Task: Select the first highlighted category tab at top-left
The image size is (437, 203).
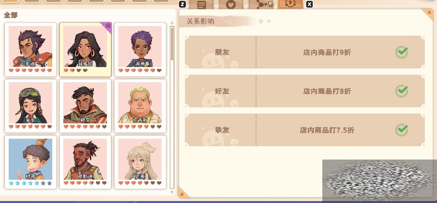Action: (x=10, y=1)
